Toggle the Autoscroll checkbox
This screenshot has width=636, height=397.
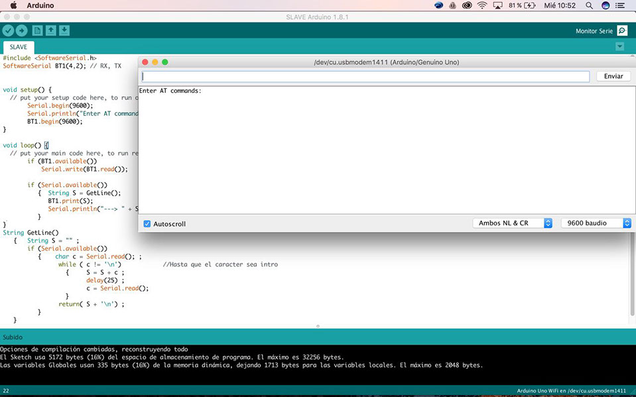tap(147, 224)
